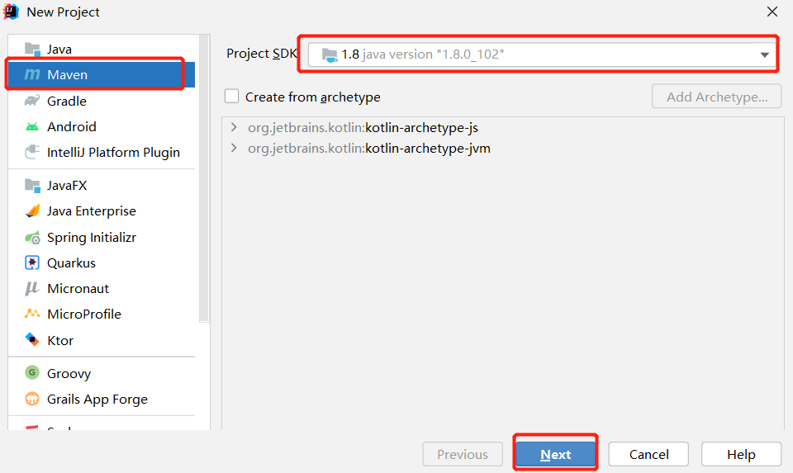
Task: Close the New Project dialog
Action: (x=772, y=12)
